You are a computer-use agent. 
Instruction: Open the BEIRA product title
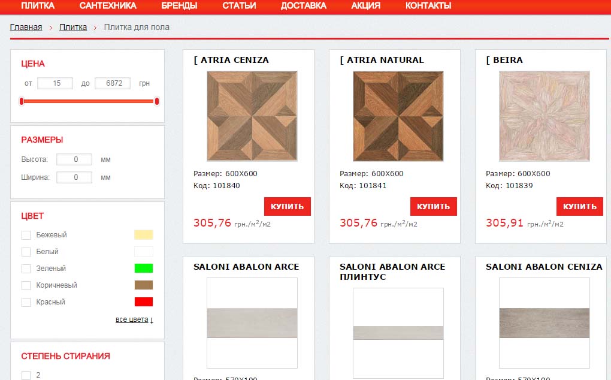(x=504, y=60)
